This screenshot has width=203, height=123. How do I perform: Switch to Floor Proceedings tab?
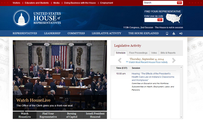[138, 53]
